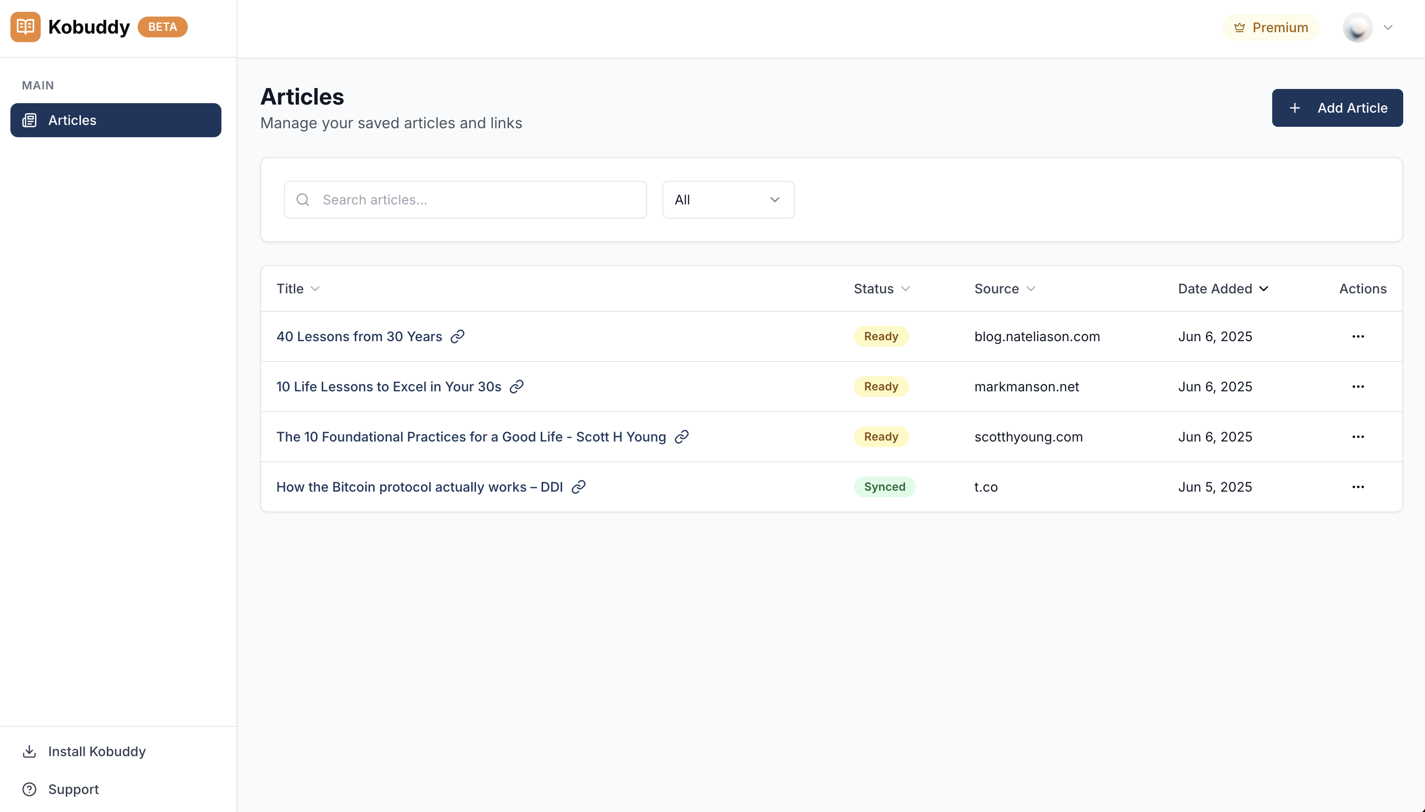Click the Ready badge for scotthyoung.com article
The image size is (1425, 812).
(x=880, y=436)
